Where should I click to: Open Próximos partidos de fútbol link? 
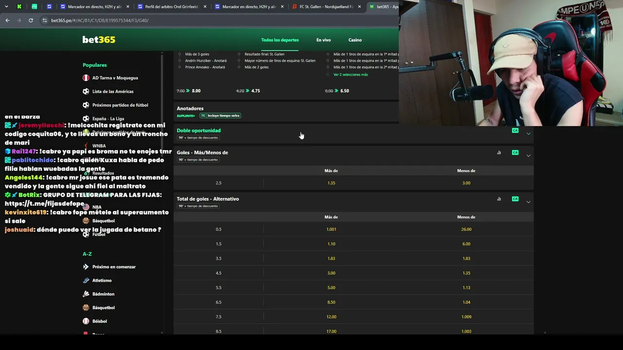click(x=120, y=105)
